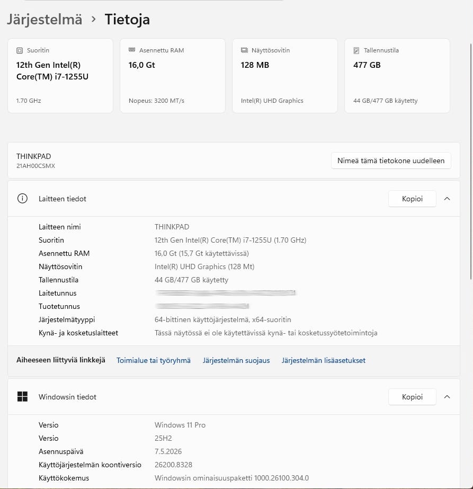Click device model text 21AH00CSMX
The image size is (473, 489).
tap(35, 166)
